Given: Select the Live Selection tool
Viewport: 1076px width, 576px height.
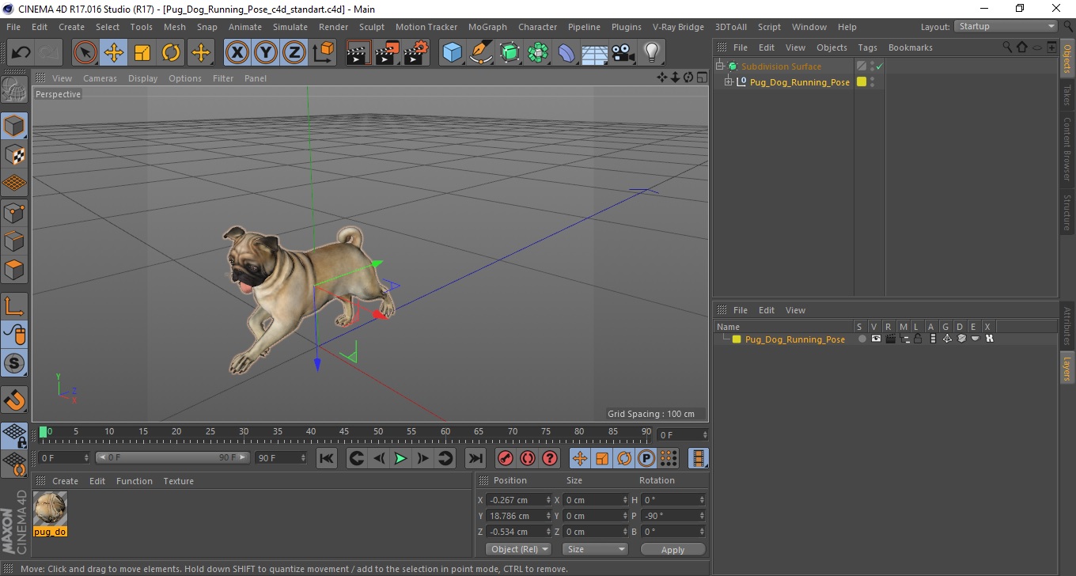Looking at the screenshot, I should click(x=85, y=53).
